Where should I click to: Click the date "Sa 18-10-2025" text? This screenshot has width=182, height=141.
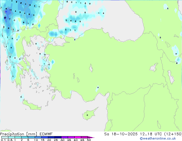(x=121, y=134)
